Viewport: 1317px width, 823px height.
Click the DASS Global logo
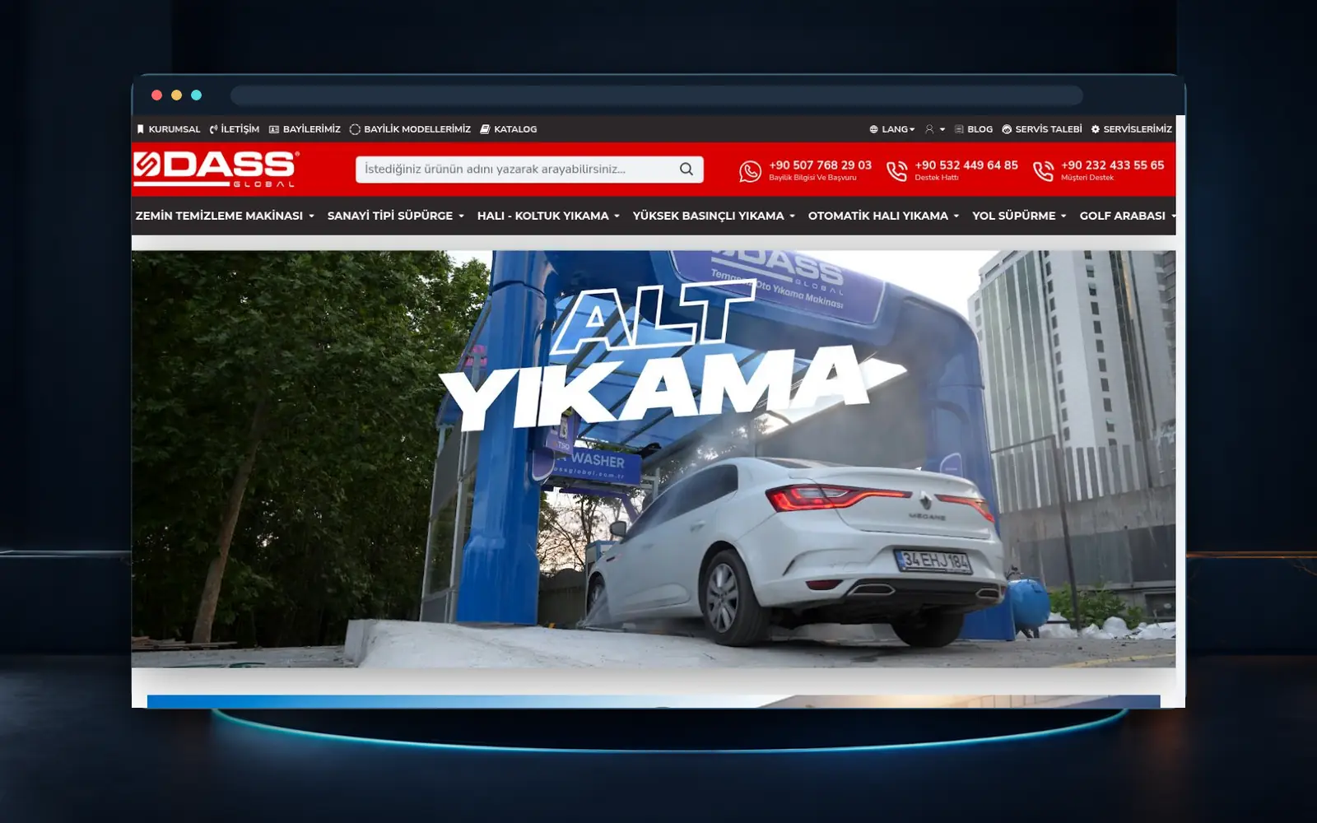pyautogui.click(x=216, y=170)
